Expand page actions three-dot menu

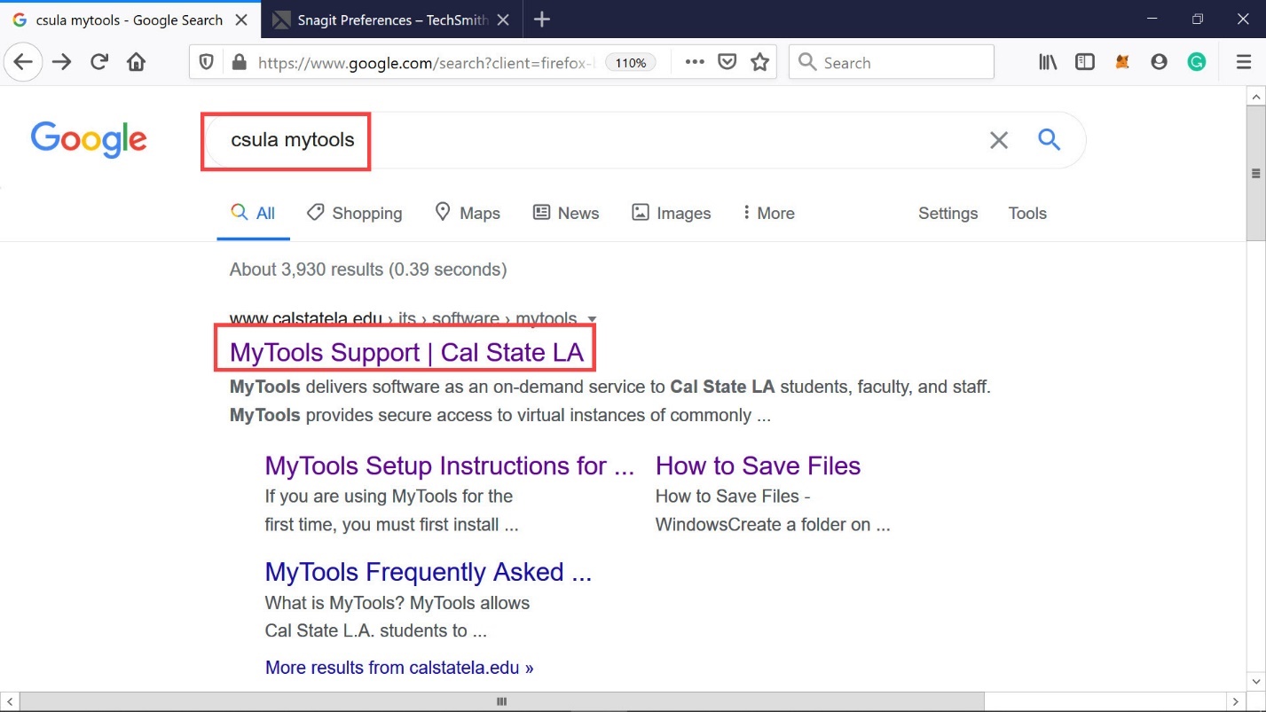pos(695,62)
